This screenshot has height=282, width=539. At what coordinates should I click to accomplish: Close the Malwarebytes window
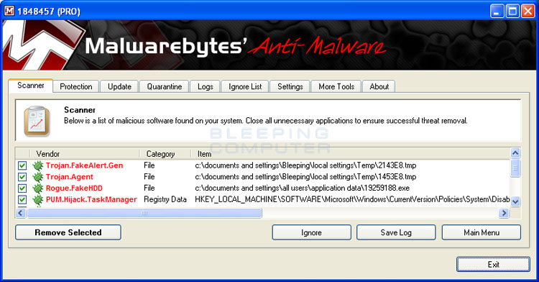[528, 11]
